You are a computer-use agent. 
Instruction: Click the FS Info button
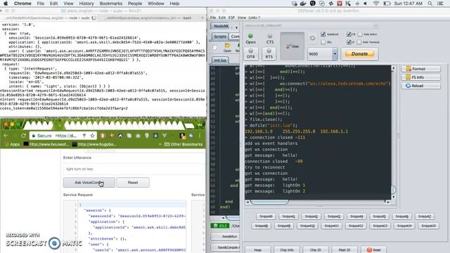pyautogui.click(x=420, y=77)
